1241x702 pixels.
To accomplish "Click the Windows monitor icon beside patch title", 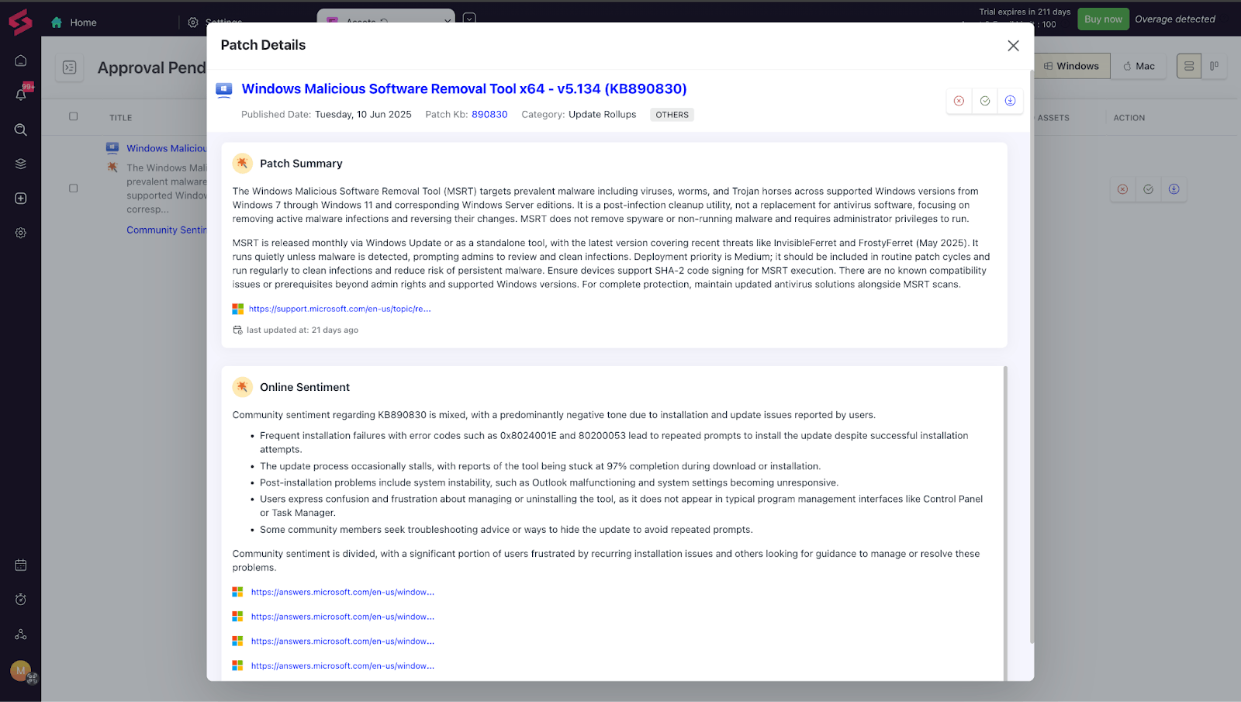I will (224, 90).
